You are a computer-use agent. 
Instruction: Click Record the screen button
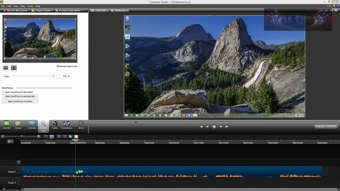(15, 11)
